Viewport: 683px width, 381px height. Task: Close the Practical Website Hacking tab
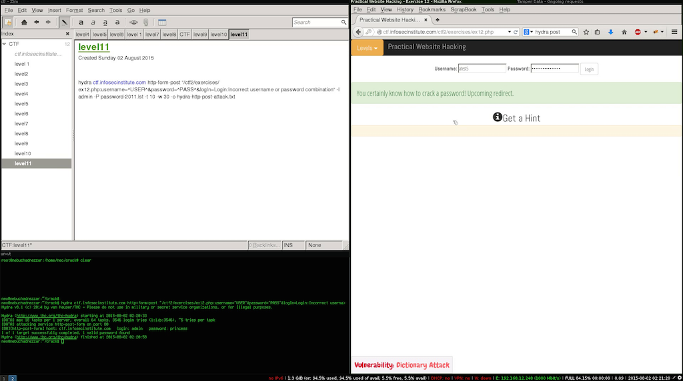click(x=426, y=20)
